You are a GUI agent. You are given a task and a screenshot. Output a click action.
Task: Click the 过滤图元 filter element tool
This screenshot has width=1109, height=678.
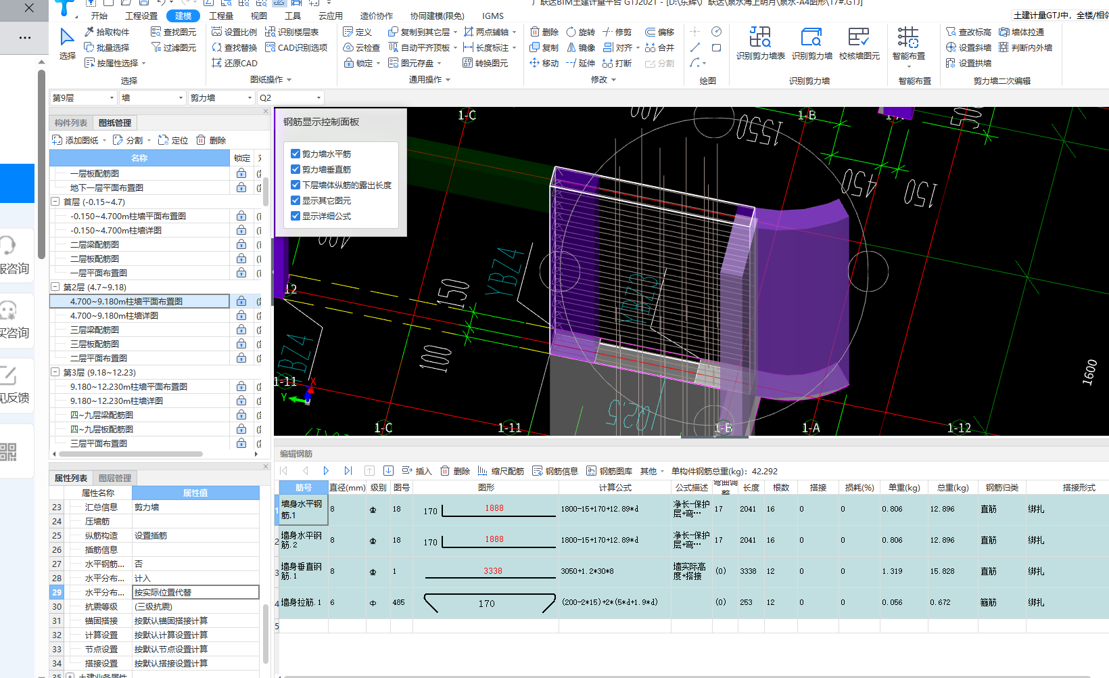tap(173, 47)
